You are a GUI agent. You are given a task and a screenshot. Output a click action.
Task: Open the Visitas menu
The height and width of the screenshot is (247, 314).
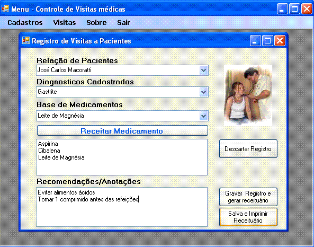[65, 22]
